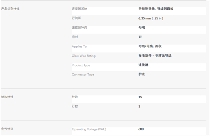Click the 连接器种类 label

[79, 28]
